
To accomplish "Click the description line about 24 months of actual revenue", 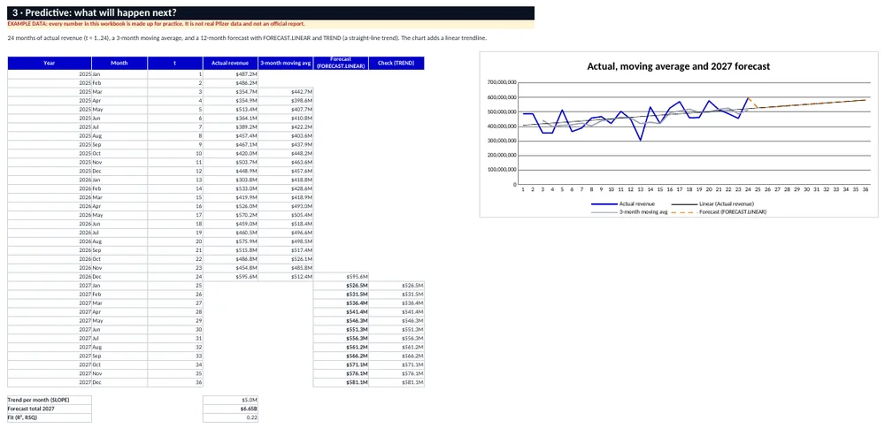I will pyautogui.click(x=247, y=38).
